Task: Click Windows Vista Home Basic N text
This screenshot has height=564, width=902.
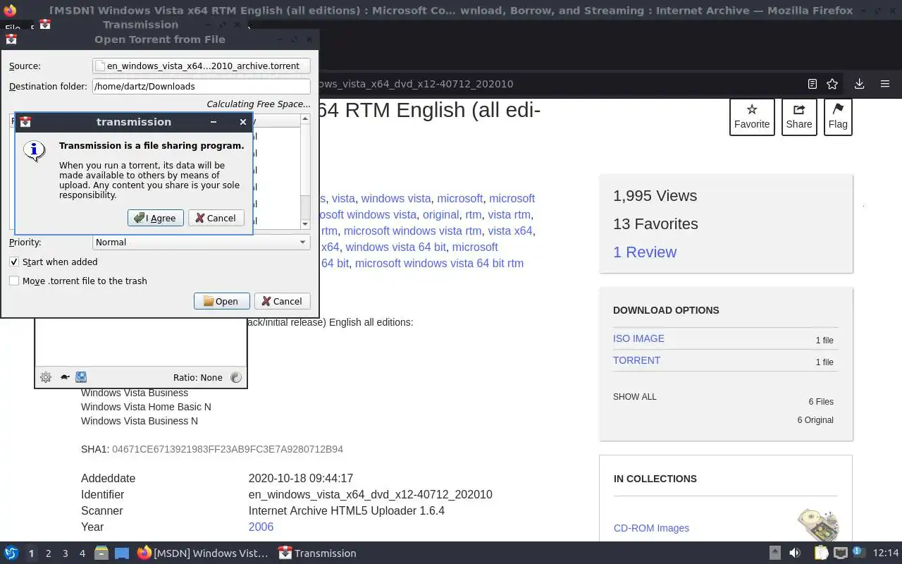Action: (x=146, y=407)
